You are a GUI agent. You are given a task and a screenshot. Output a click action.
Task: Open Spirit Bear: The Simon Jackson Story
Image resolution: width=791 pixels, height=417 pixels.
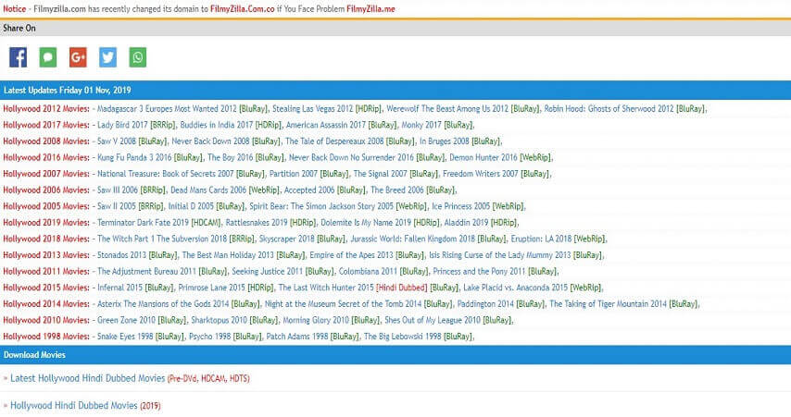(x=338, y=206)
